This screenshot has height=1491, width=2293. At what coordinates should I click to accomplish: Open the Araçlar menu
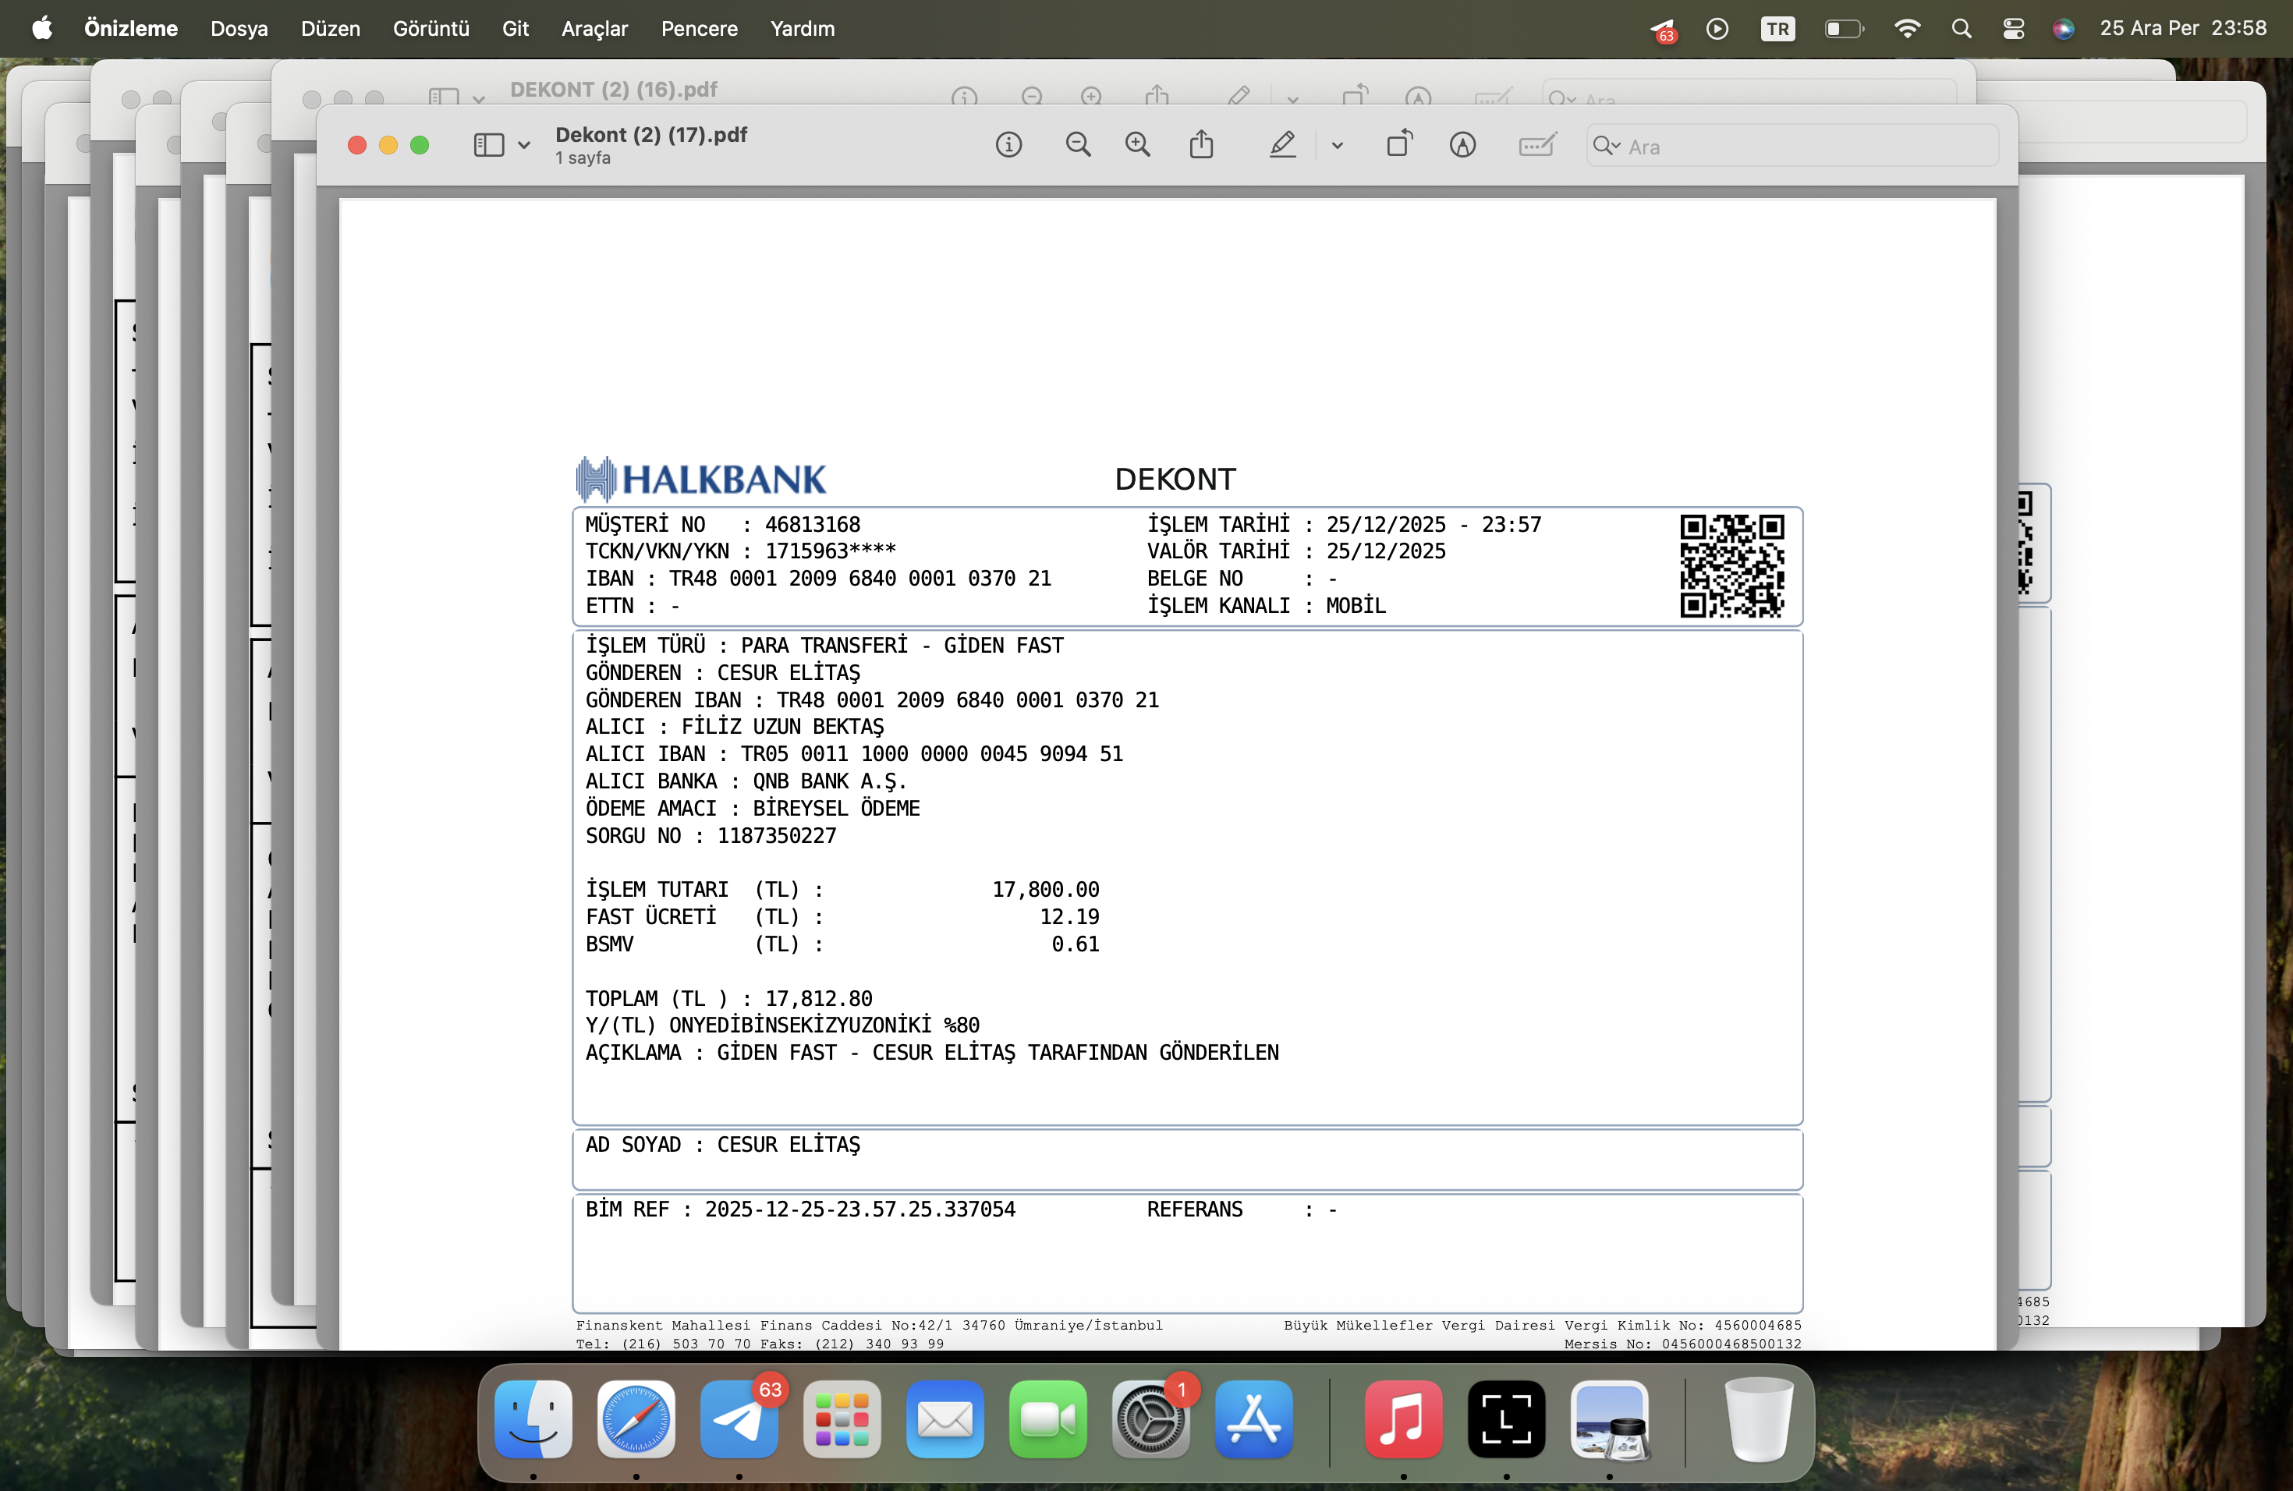click(594, 29)
